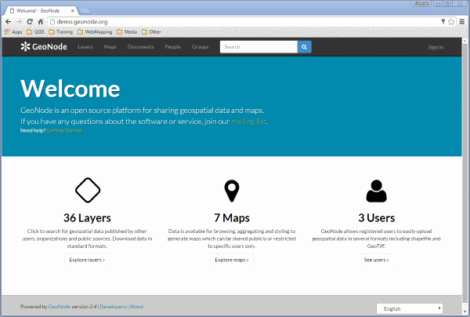Open the Layers menu in navbar
This screenshot has height=317, width=470.
tap(85, 47)
